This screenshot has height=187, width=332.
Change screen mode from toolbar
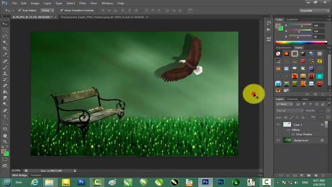5,166
